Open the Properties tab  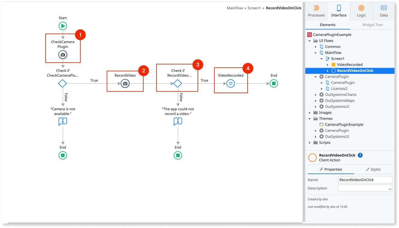(x=331, y=169)
